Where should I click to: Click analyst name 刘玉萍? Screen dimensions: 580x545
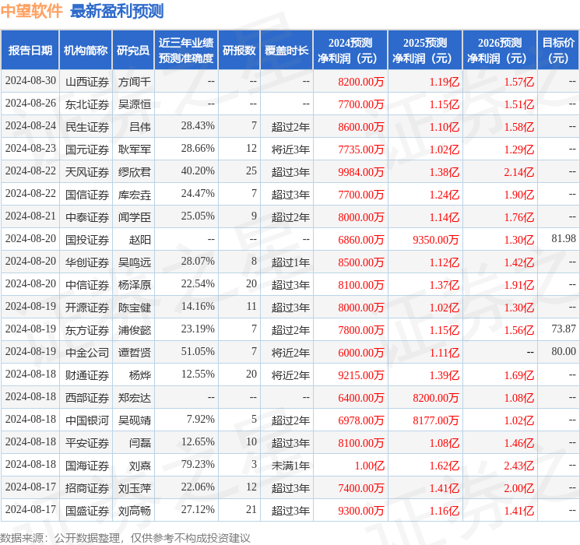pyautogui.click(x=134, y=488)
